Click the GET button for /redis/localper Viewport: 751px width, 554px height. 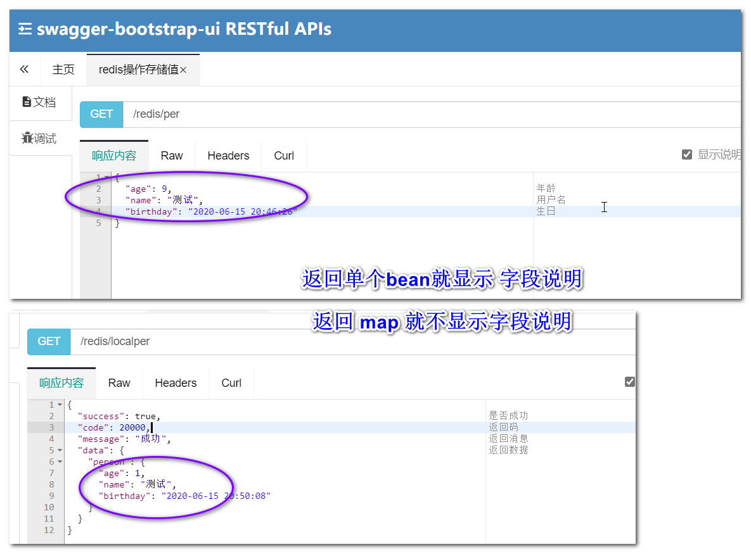pos(49,342)
